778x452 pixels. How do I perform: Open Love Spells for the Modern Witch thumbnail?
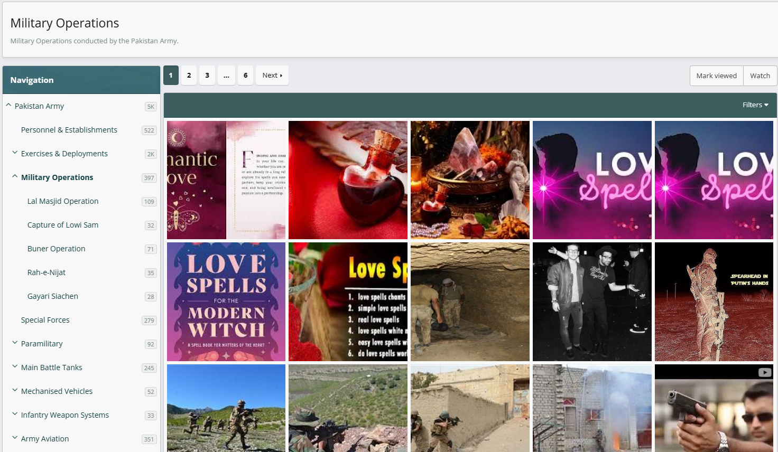[x=226, y=302]
